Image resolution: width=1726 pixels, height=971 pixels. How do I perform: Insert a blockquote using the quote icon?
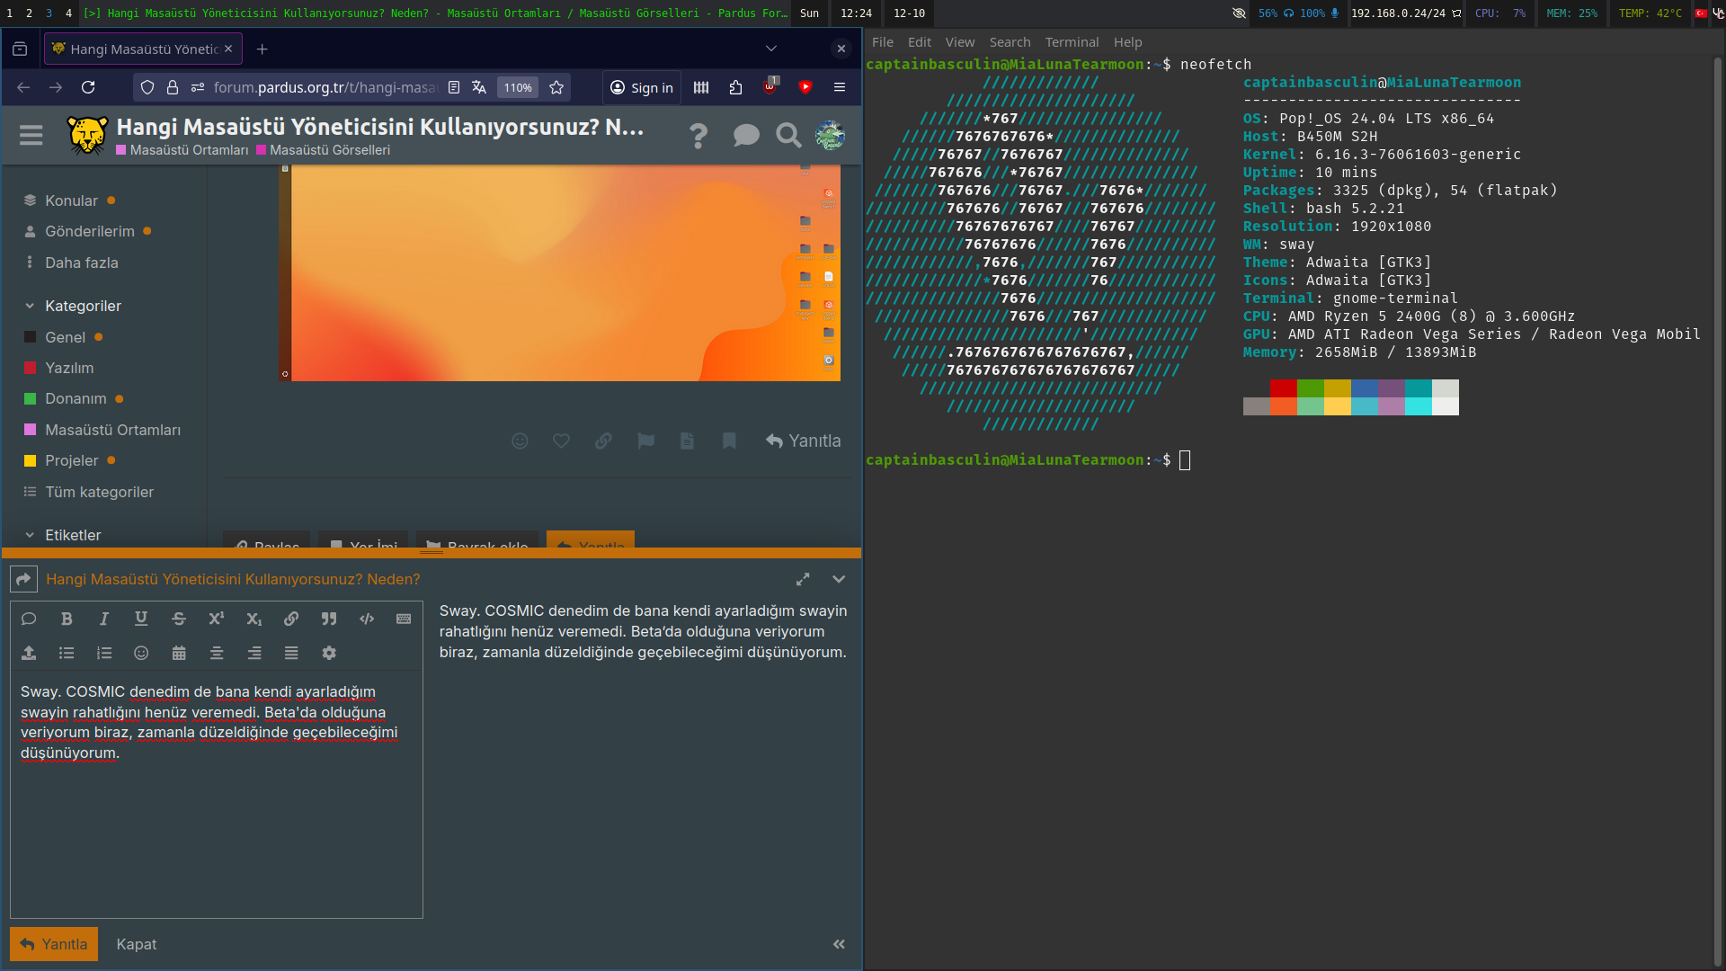[329, 619]
